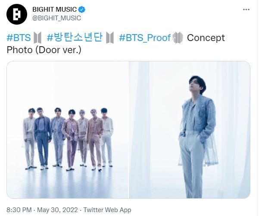Click the 8:30 PM timestamp
The height and width of the screenshot is (216, 259).
click(19, 210)
